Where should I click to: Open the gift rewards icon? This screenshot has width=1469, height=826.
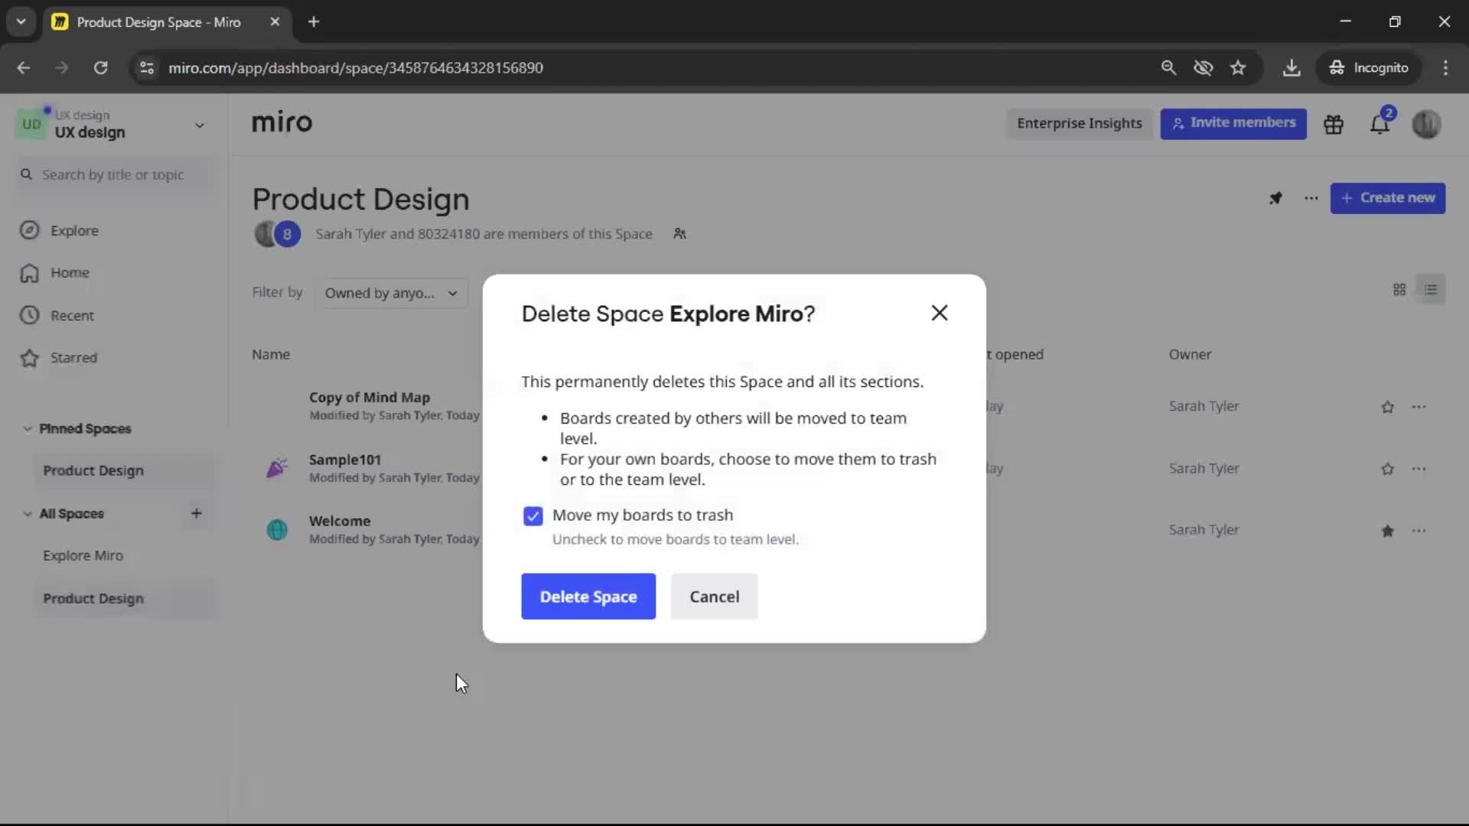pos(1334,124)
